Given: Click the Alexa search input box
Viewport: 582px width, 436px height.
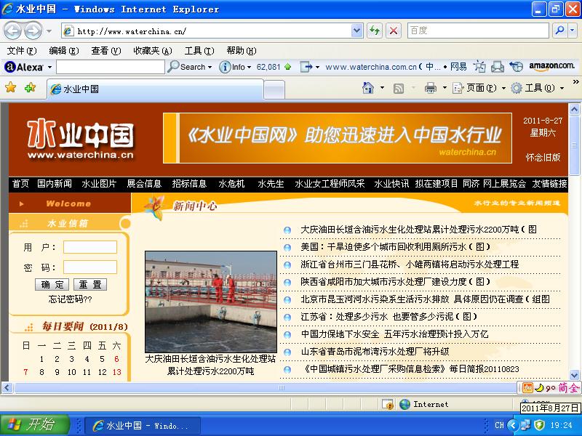Looking at the screenshot, I should coord(111,67).
